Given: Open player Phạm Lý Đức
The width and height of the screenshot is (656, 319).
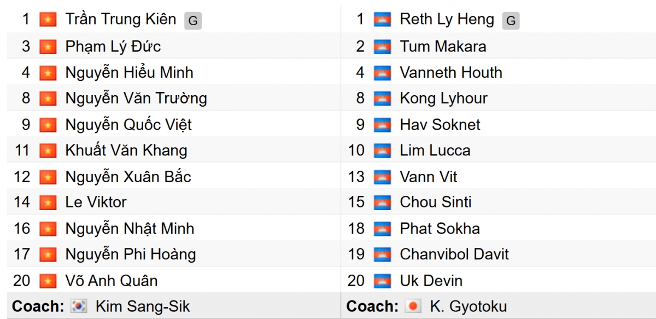Looking at the screenshot, I should [113, 47].
